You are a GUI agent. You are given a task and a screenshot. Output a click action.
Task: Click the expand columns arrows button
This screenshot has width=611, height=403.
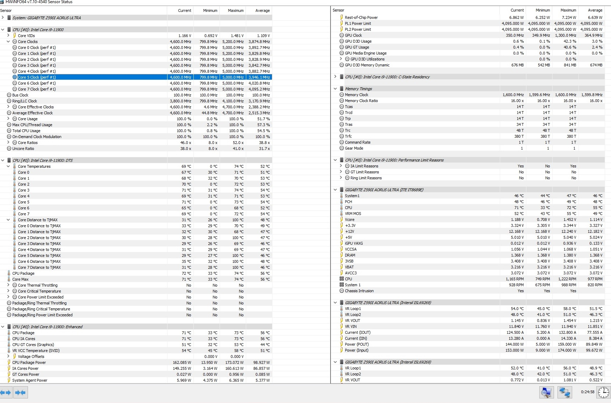[x=6, y=393]
